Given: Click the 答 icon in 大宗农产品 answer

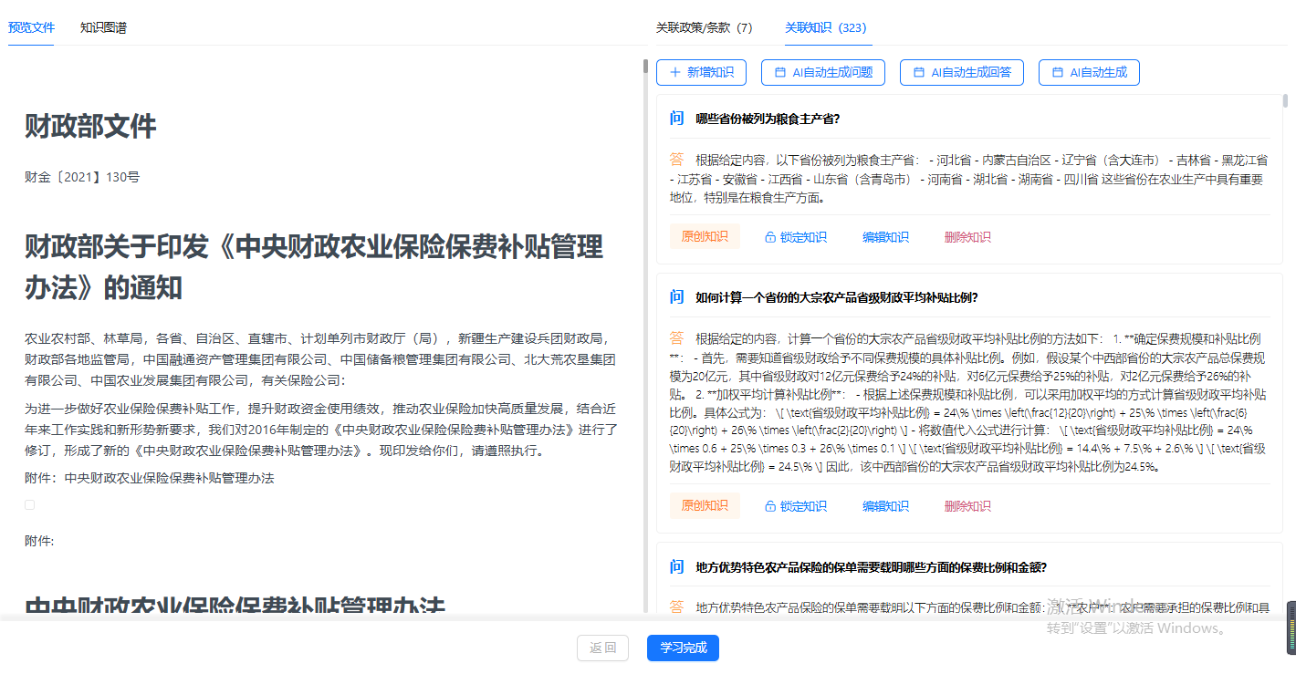Looking at the screenshot, I should tap(676, 337).
